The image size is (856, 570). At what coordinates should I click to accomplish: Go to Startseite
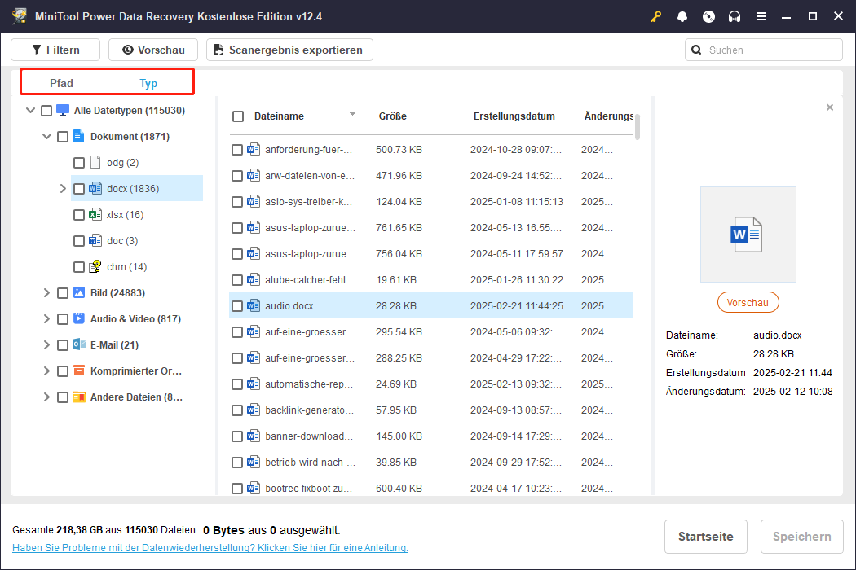tap(706, 537)
